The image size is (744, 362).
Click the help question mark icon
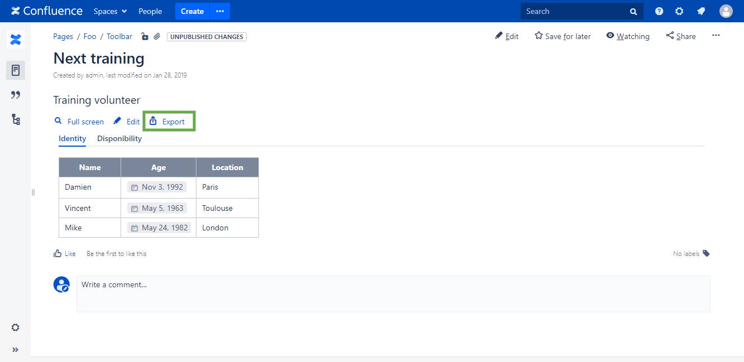coord(659,11)
